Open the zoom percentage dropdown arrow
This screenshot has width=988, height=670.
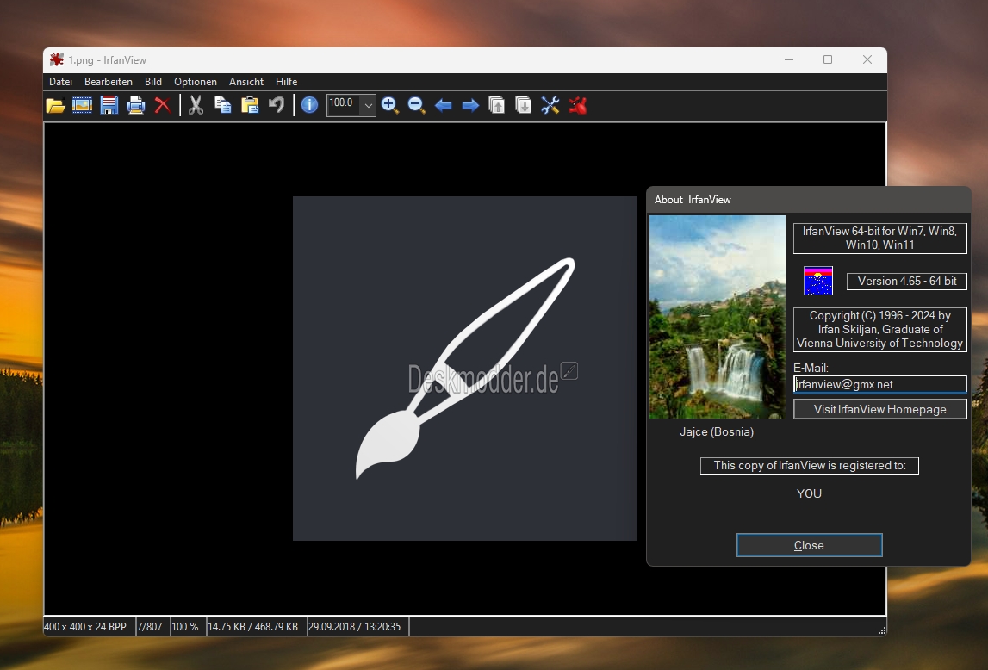click(x=369, y=105)
